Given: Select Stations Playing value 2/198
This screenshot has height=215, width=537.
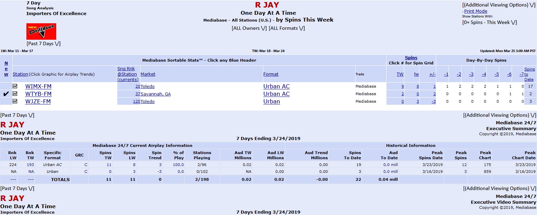Looking at the screenshot, I should 202,179.
